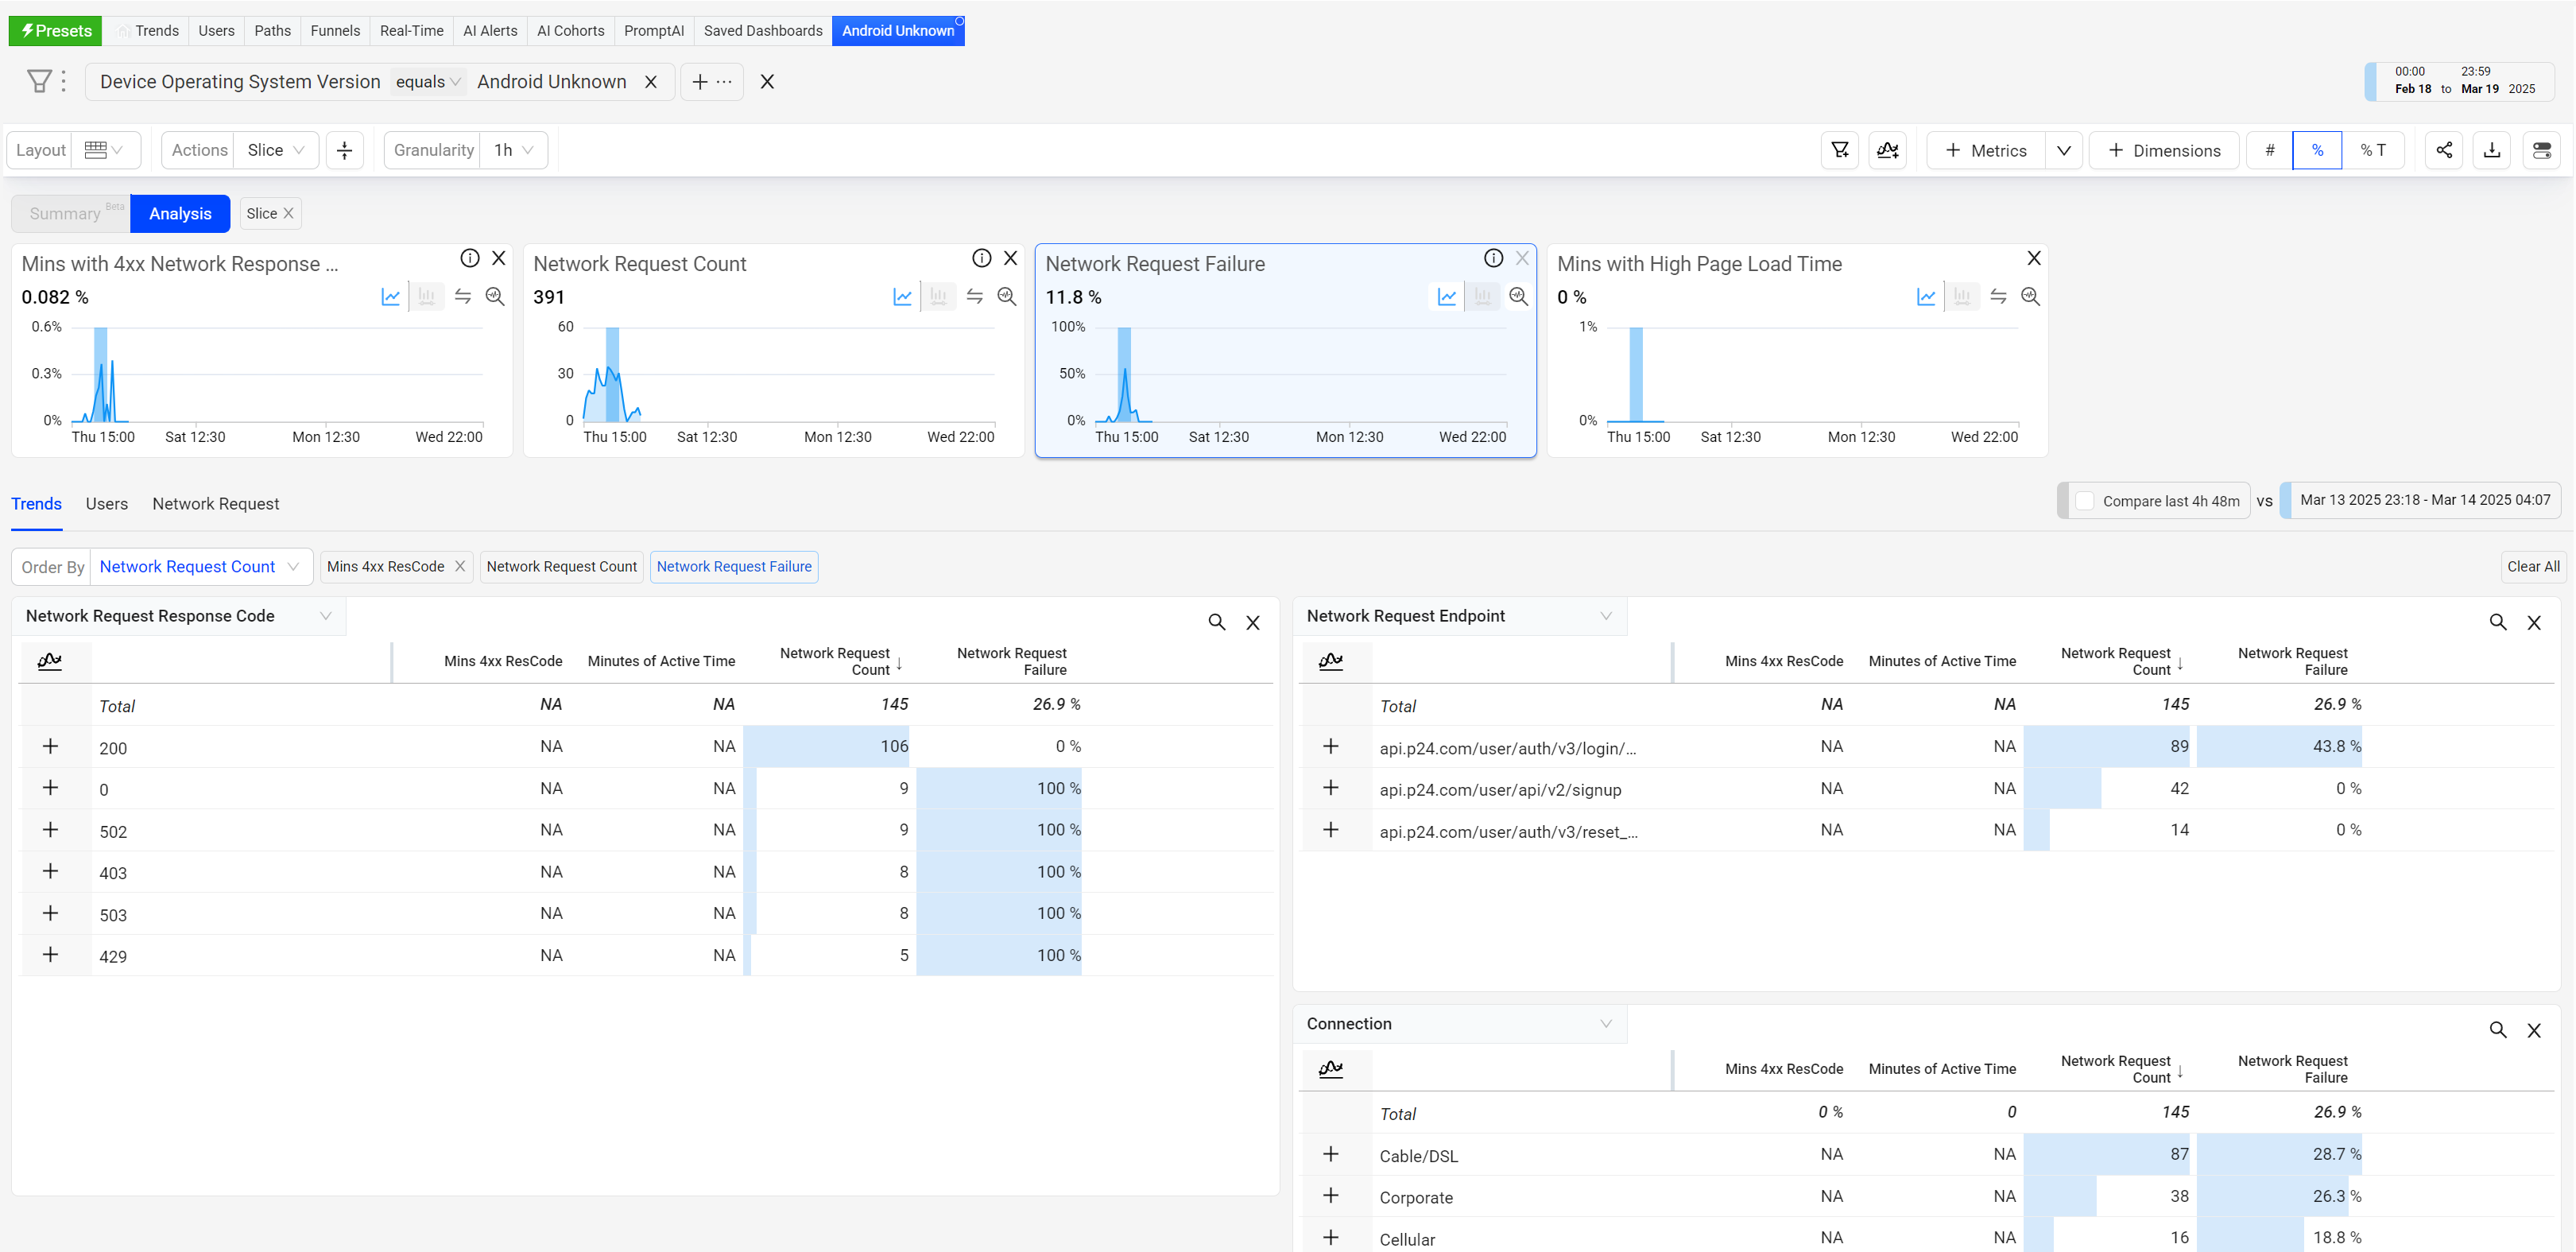Open the equals operator dropdown
This screenshot has width=2576, height=1252.
point(427,82)
